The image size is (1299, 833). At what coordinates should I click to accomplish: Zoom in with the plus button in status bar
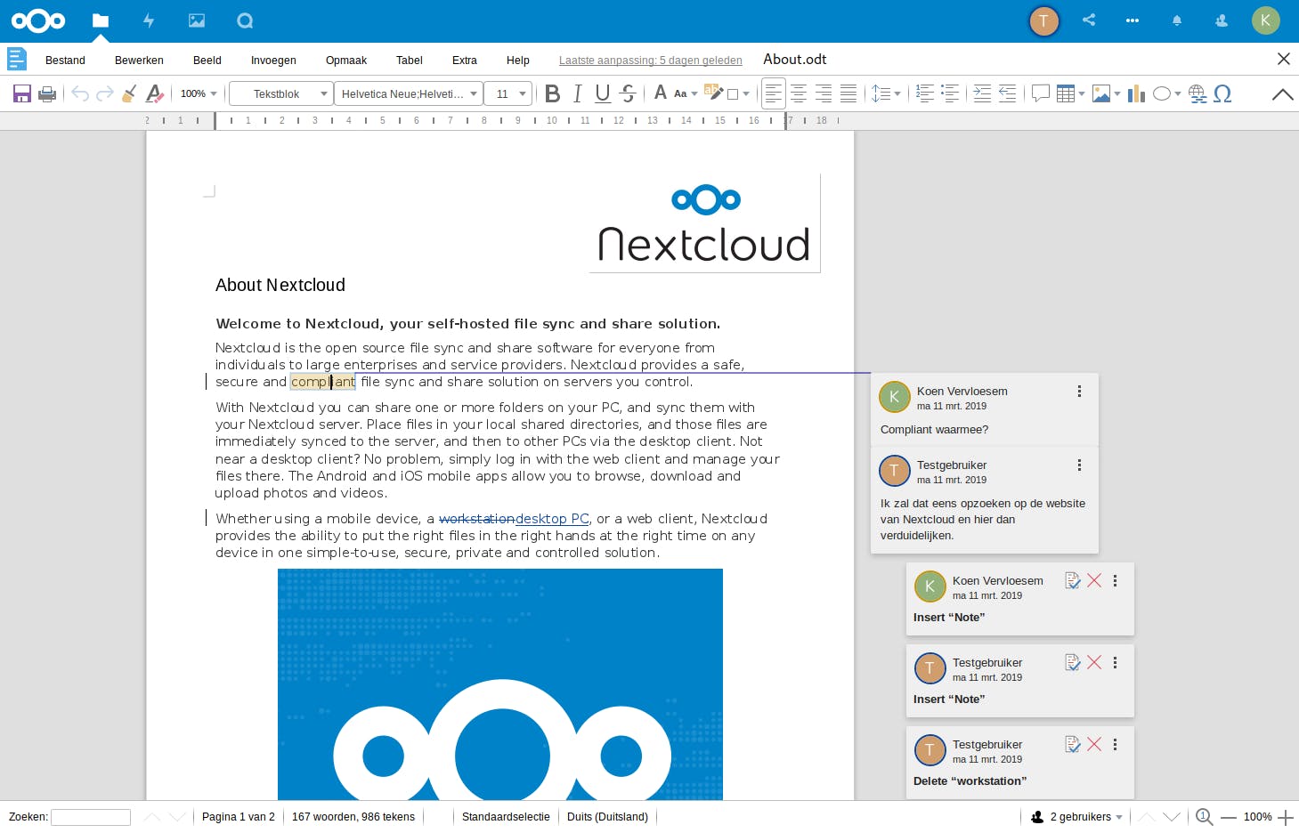pos(1286,817)
